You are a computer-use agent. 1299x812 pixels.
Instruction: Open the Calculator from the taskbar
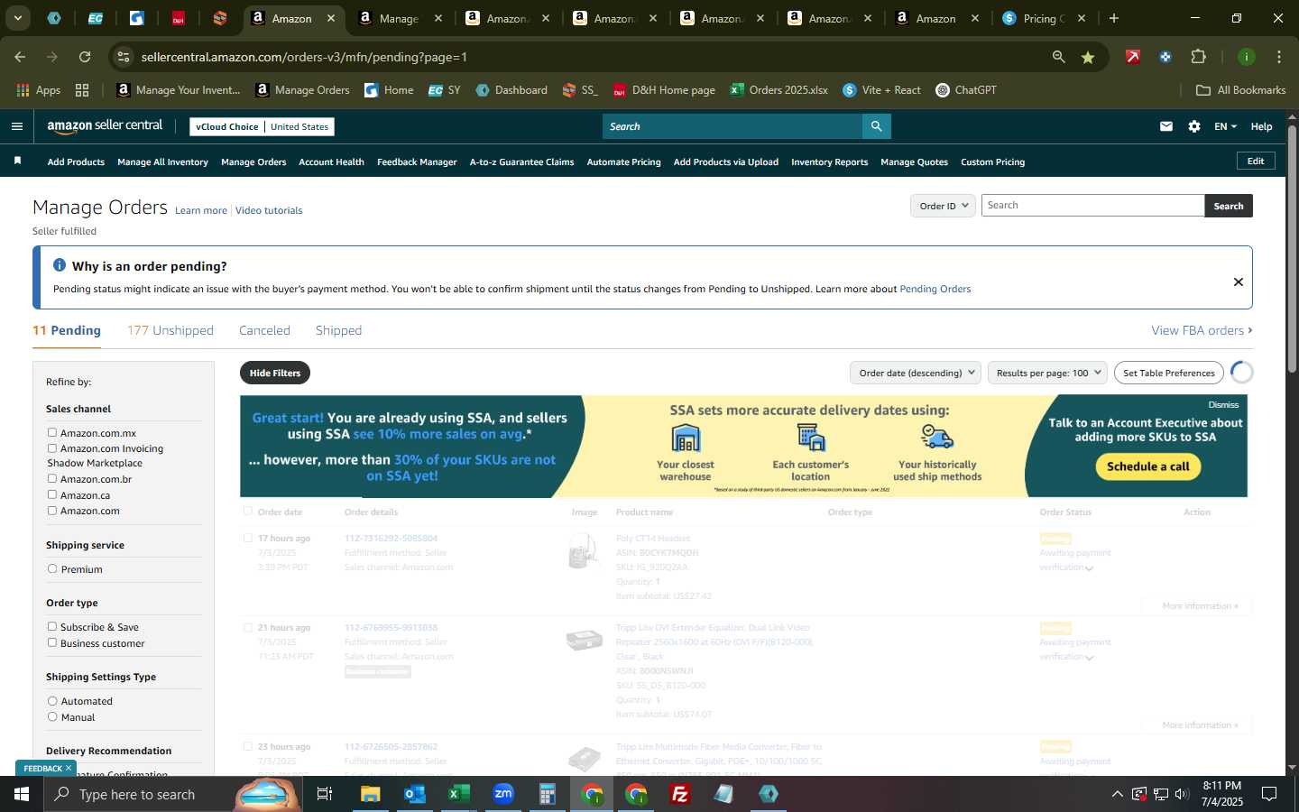pos(548,794)
